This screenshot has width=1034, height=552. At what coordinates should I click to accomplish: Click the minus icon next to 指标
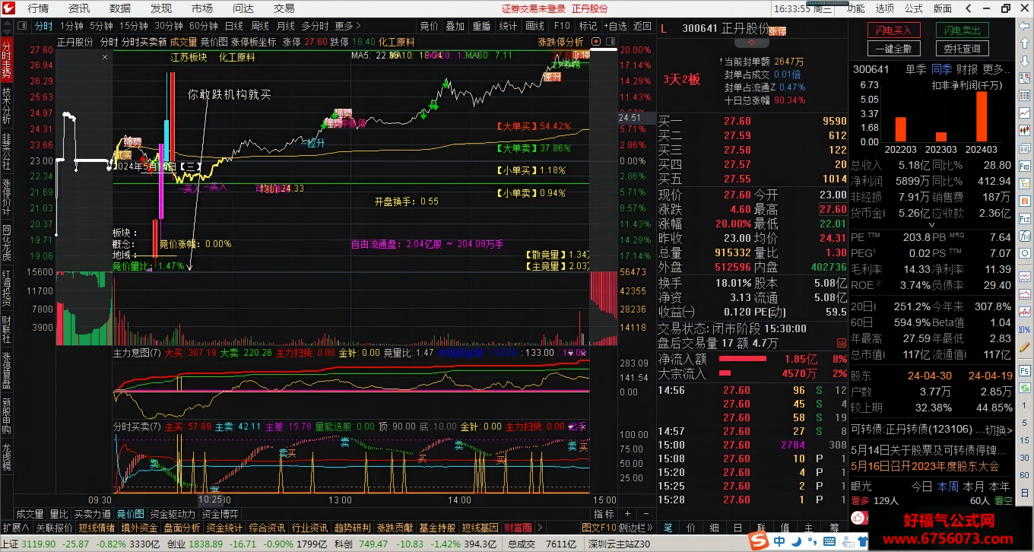tap(646, 514)
